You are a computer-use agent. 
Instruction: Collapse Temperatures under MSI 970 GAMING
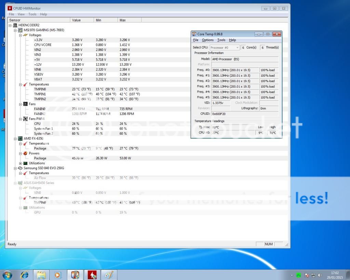point(20,84)
